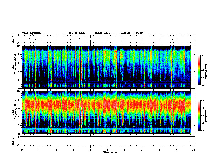This screenshot has height=168, width=218.
Task: Click the ch.1 voltage waveform trace panel
Action: (108, 39)
